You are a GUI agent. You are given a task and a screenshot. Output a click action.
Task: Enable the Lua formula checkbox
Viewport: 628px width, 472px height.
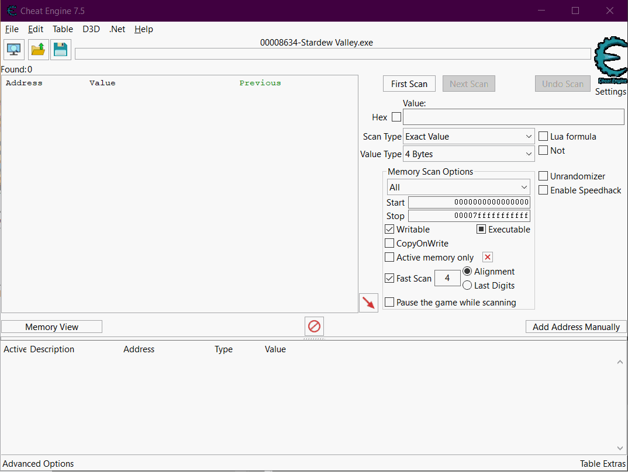(543, 136)
